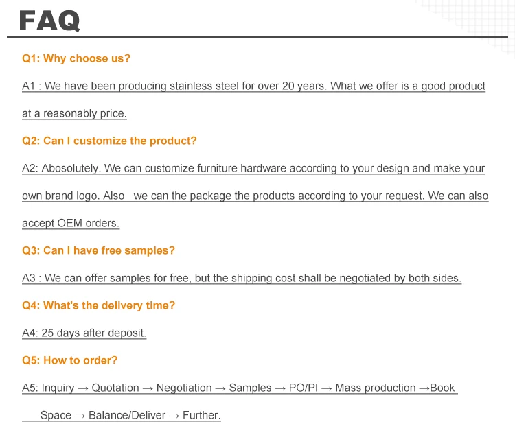Viewport: 515px width, 435px height.
Task: Select Q4 What's the delivery time
Action: pyautogui.click(x=98, y=305)
